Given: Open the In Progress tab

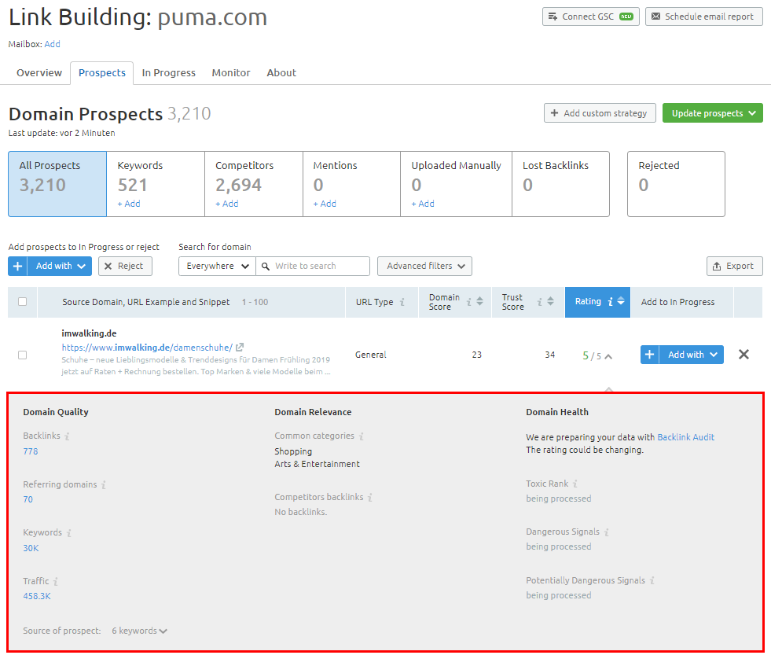Looking at the screenshot, I should coord(169,73).
